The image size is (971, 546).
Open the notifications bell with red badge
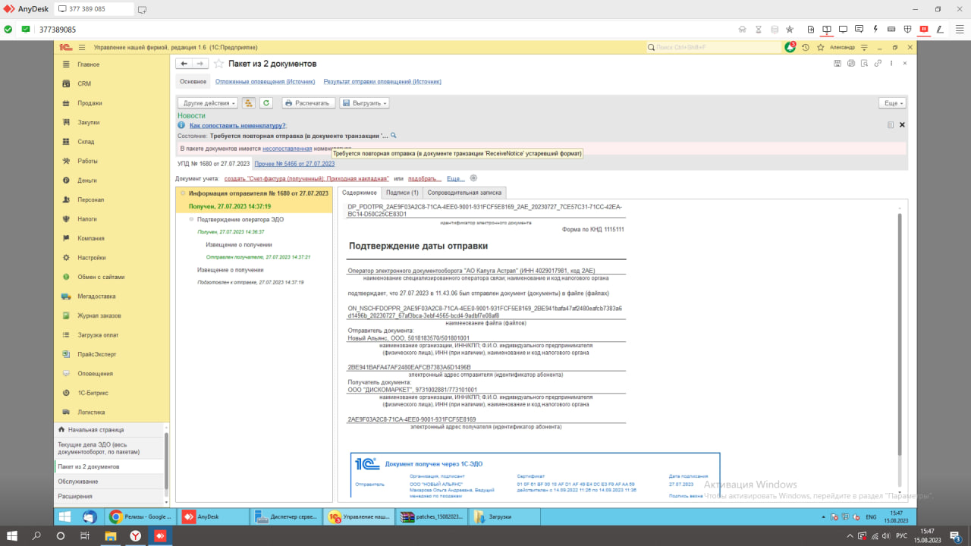[790, 47]
